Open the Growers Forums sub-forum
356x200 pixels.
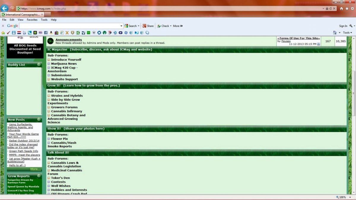64,107
